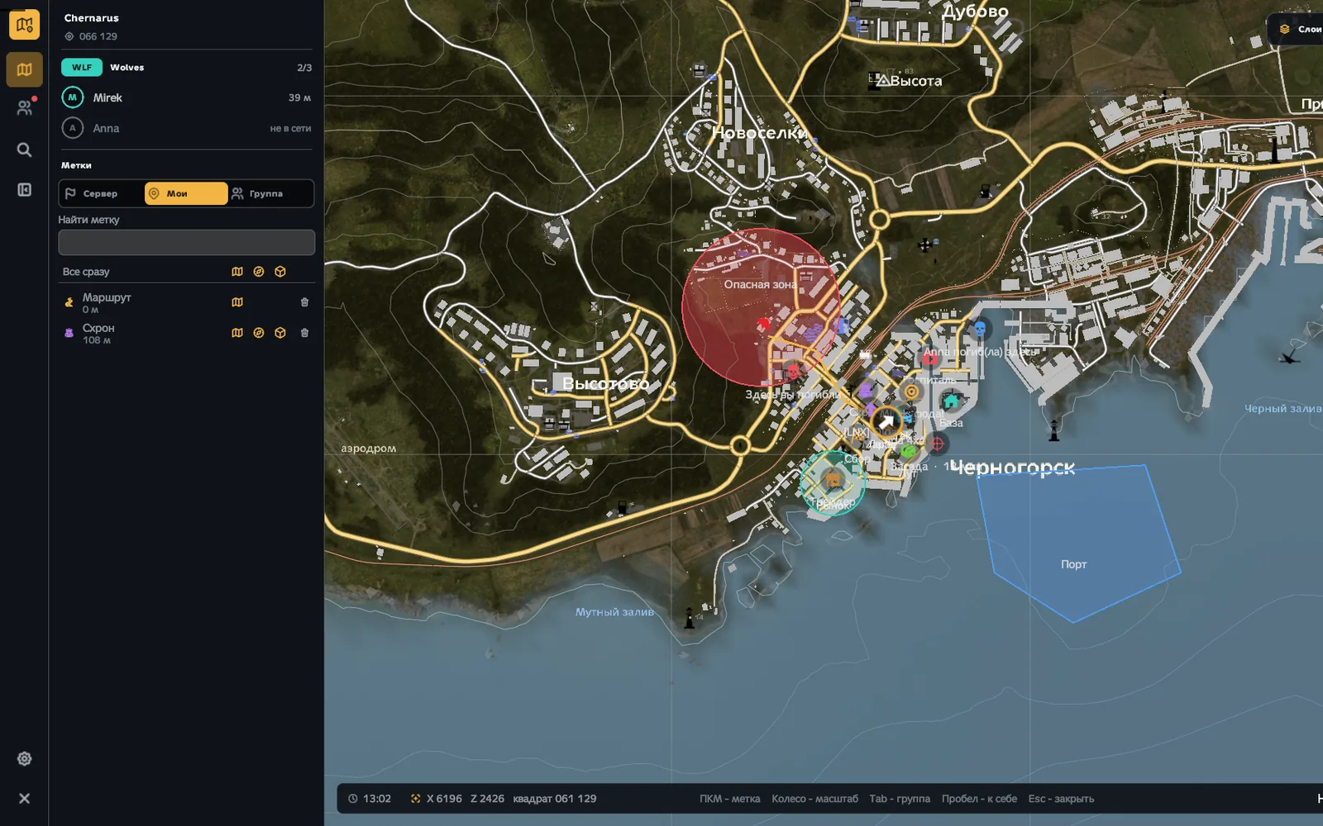Image resolution: width=1323 pixels, height=826 pixels.
Task: Click the blue skull marker near Anna's death
Action: [980, 330]
